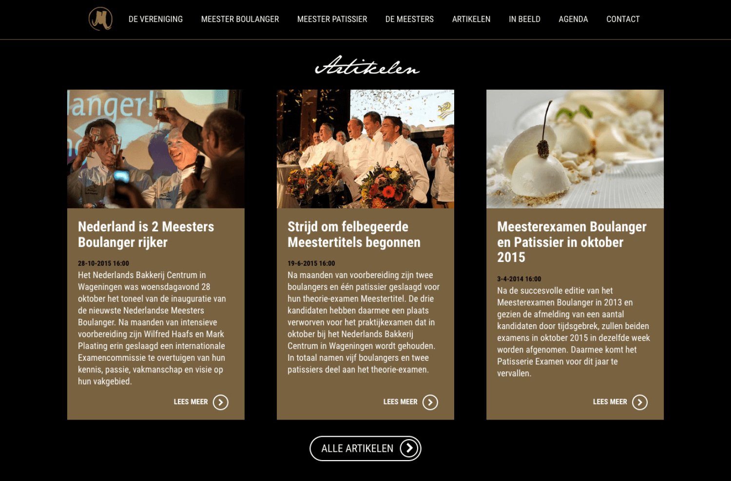The image size is (731, 481).
Task: Open headline Strijd om felbegeerde Meestertitels begonnen
Action: pos(354,234)
